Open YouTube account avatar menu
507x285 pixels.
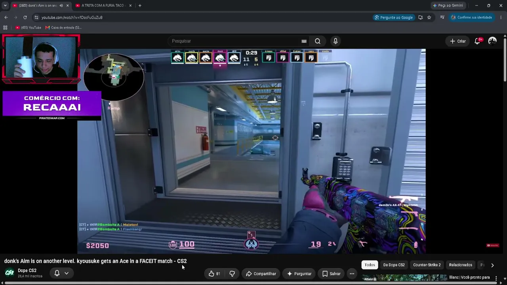click(x=492, y=41)
